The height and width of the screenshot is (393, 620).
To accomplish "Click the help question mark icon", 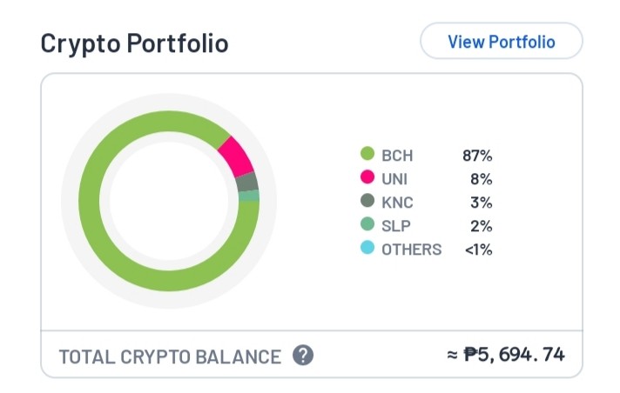I will pos(303,355).
